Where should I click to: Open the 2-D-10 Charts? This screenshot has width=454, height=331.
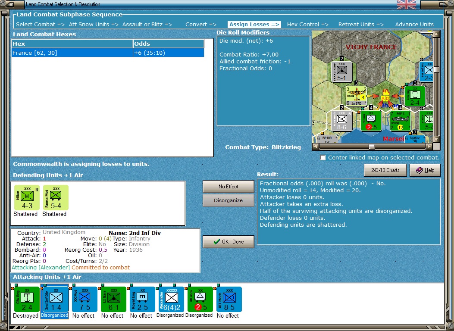click(x=385, y=170)
